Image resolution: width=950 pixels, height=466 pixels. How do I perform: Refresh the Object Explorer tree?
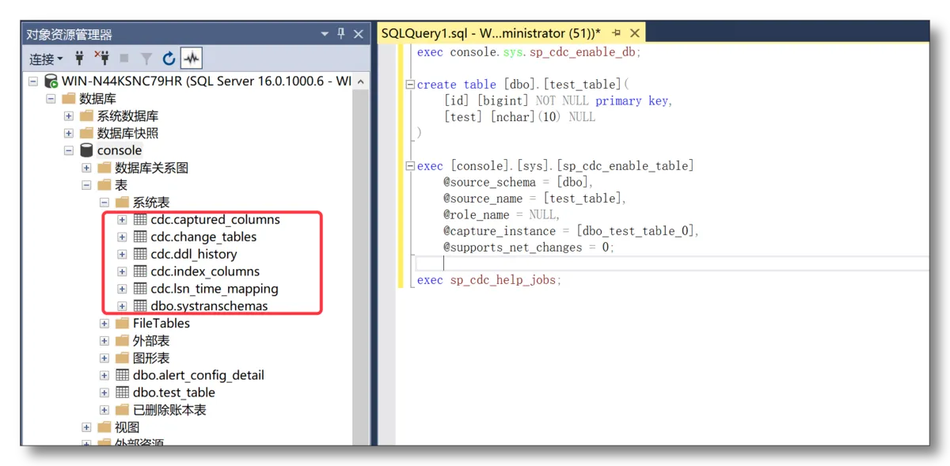click(x=169, y=59)
